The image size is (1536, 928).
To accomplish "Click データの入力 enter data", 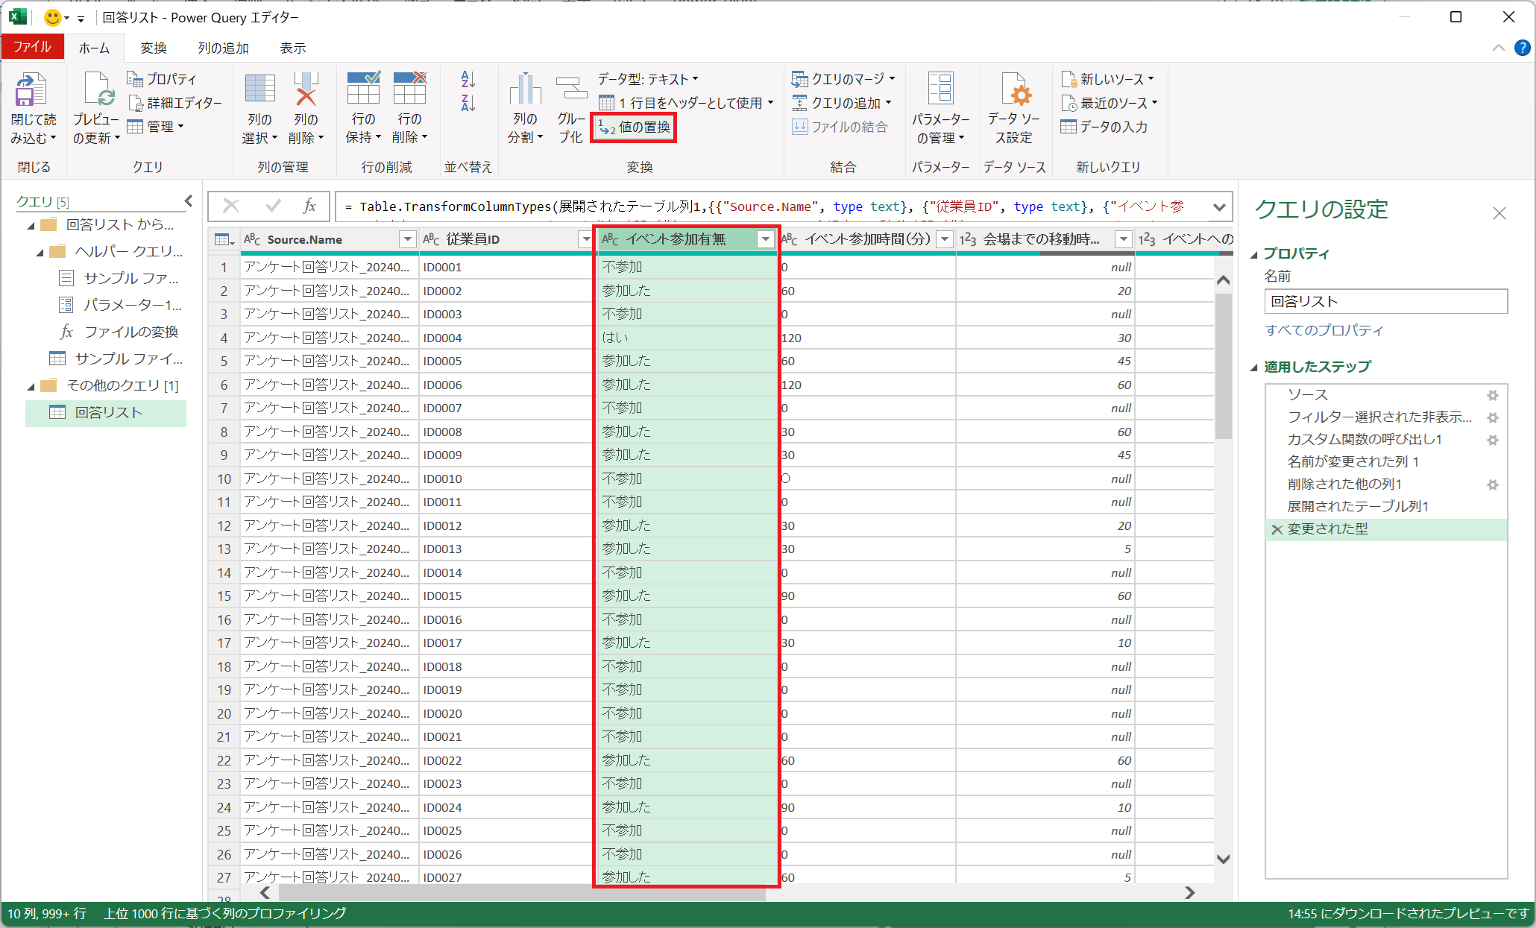I will pyautogui.click(x=1104, y=127).
